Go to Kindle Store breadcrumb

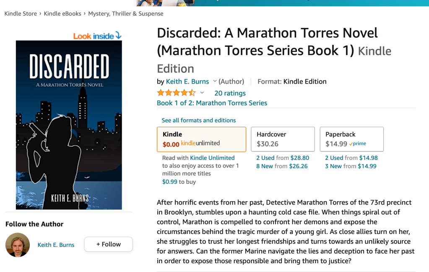pos(21,13)
